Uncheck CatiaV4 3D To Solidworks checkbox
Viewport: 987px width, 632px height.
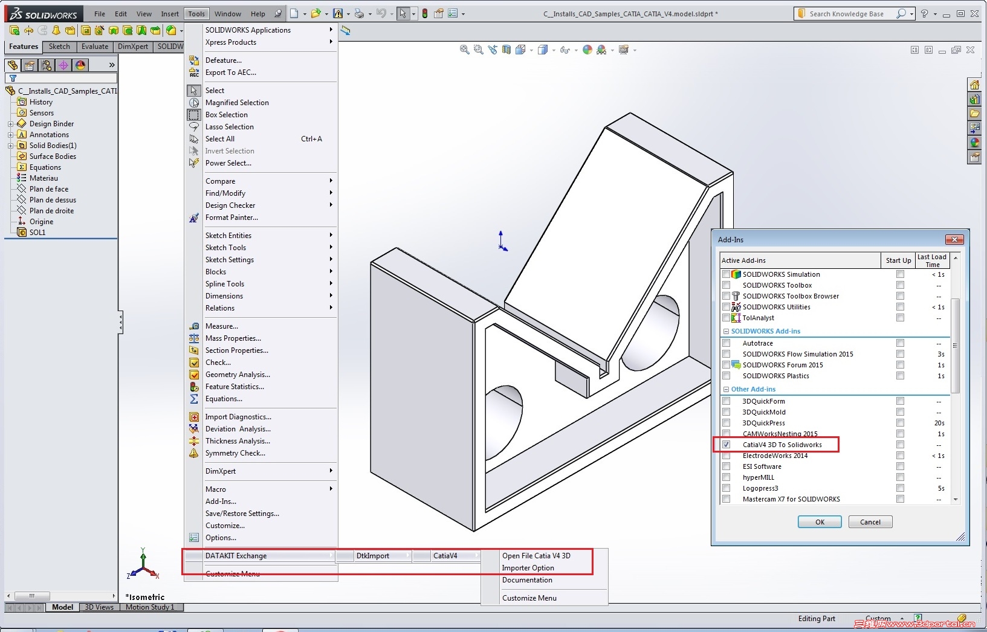coord(726,445)
